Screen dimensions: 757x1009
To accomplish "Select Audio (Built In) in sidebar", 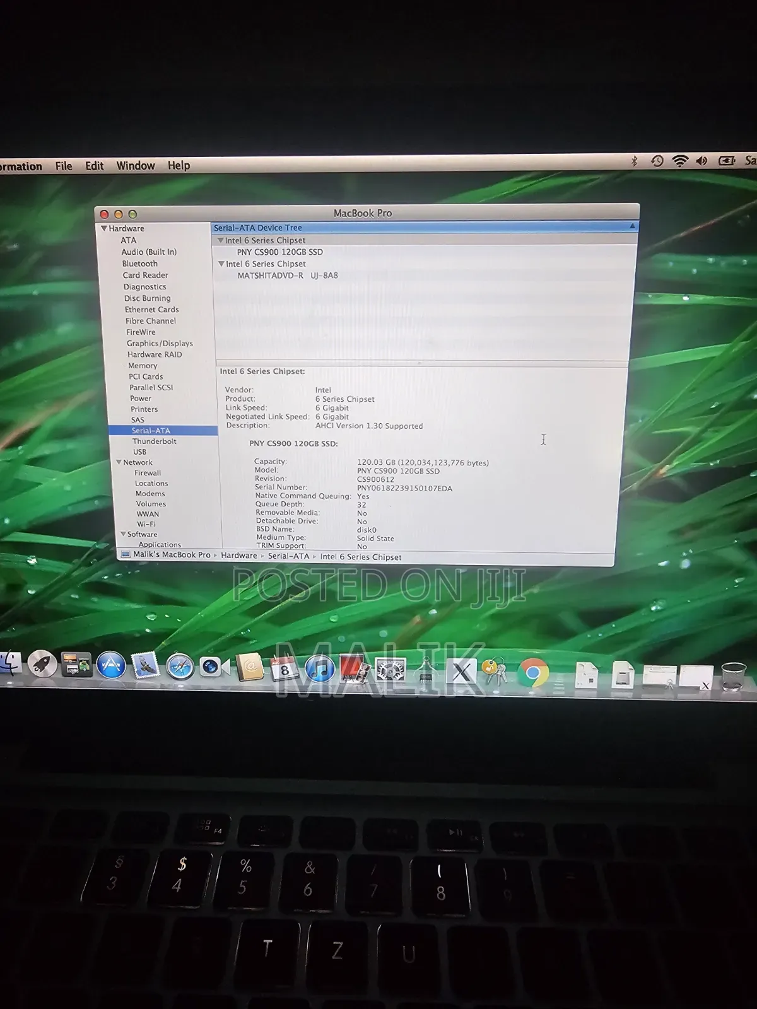I will pos(149,252).
